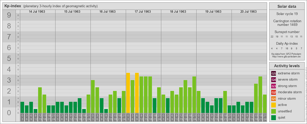This screenshot has height=124, width=307.
Task: Click the G3 strong storm color swatch
Action: tap(274, 86)
